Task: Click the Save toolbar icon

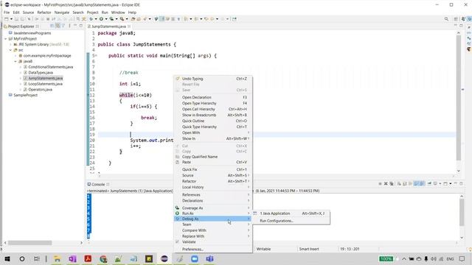Action: pyautogui.click(x=16, y=19)
